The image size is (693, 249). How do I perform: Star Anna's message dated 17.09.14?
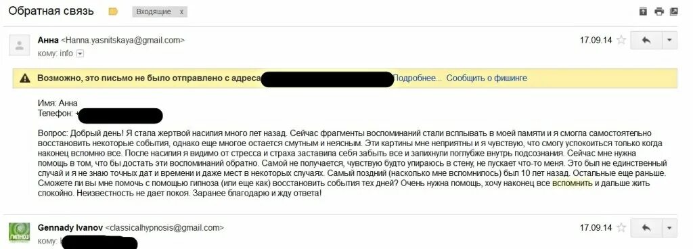point(621,40)
